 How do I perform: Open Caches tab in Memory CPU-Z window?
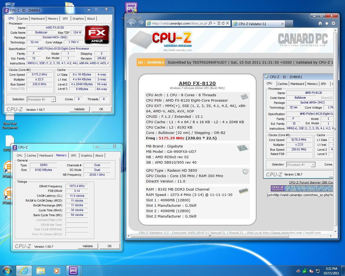31,156
